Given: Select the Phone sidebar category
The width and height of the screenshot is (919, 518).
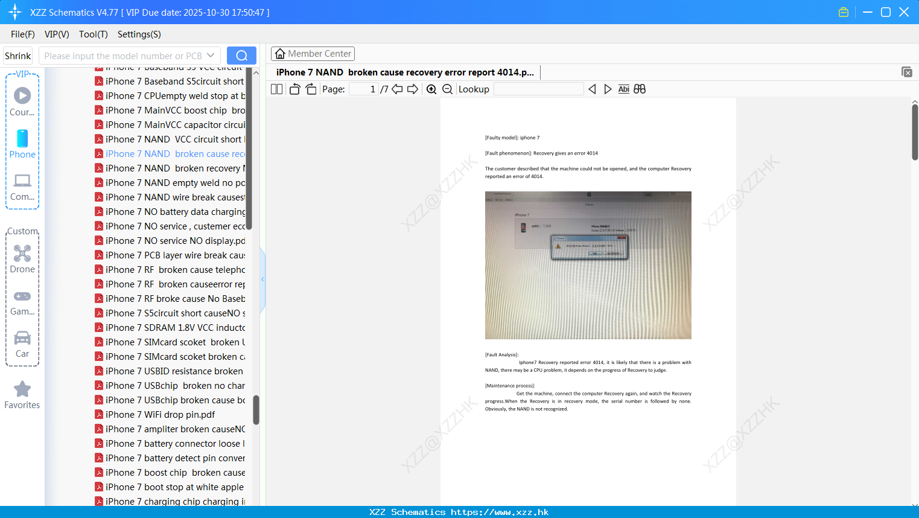Looking at the screenshot, I should (x=22, y=144).
